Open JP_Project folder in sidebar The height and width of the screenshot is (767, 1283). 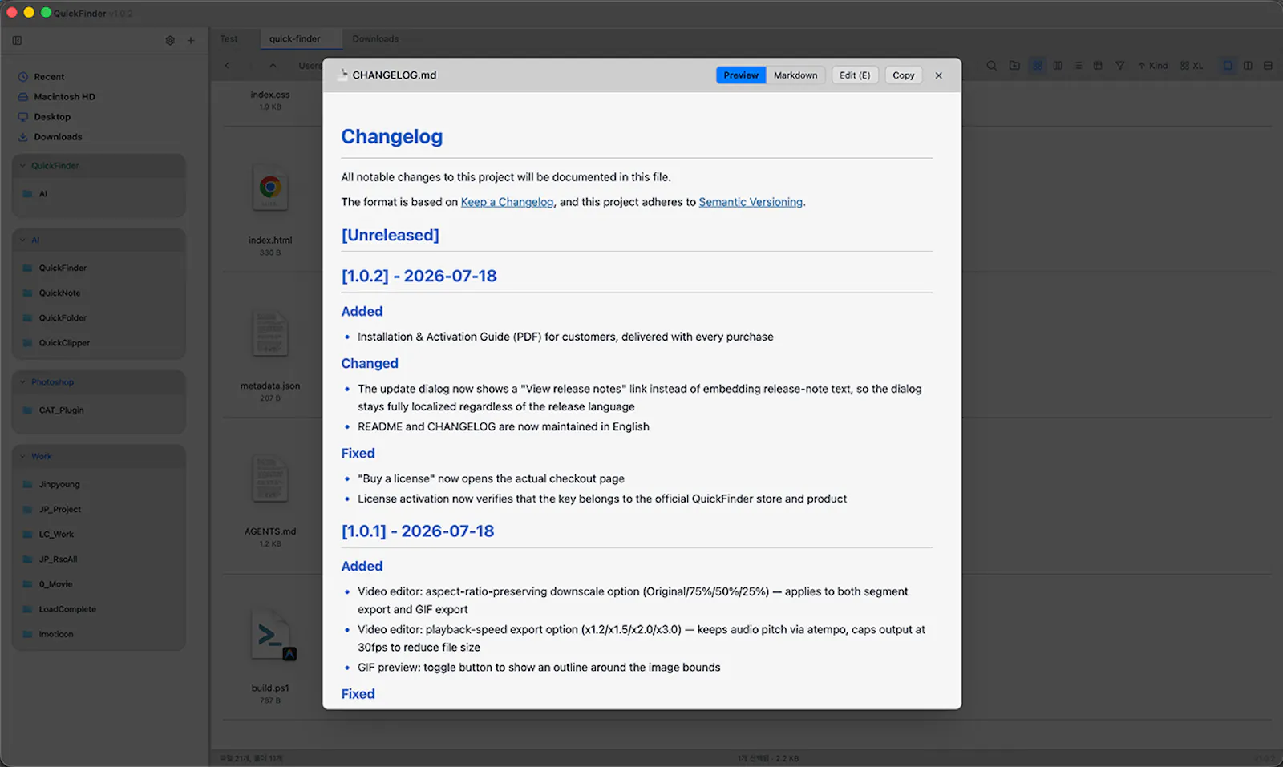60,510
